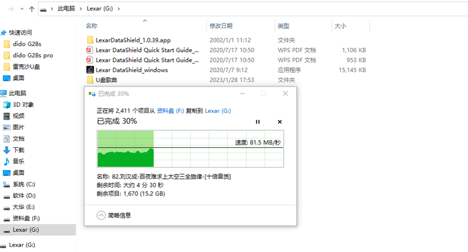Go up one folder level

[32, 9]
